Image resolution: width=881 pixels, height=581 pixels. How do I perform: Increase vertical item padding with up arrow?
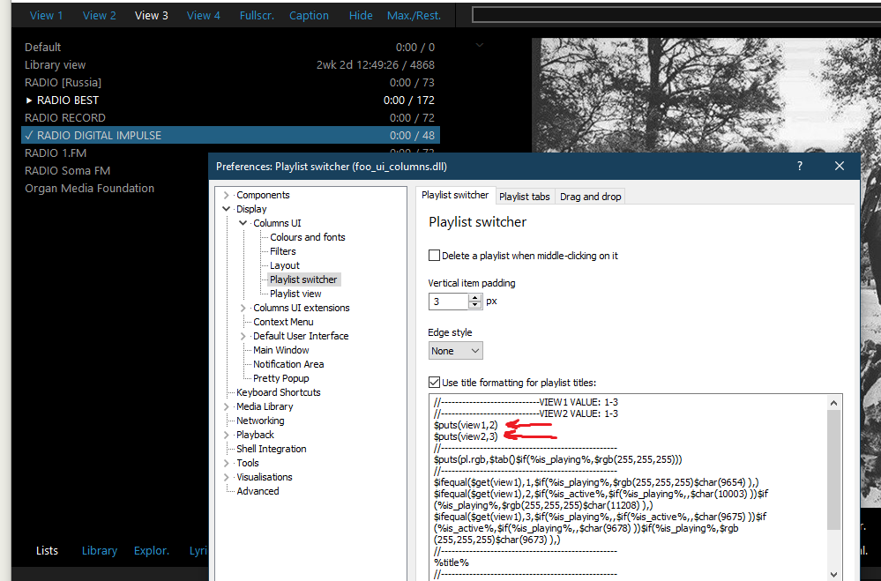click(476, 297)
